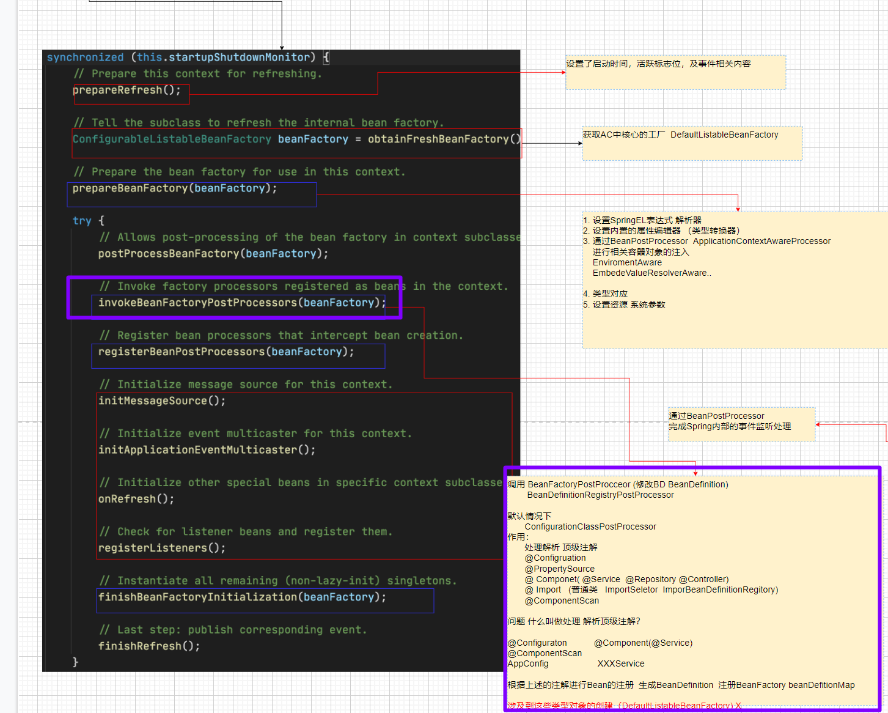Click the 'EmbedeValueResolverAware..' note line
This screenshot has height=713, width=888.
[x=652, y=273]
